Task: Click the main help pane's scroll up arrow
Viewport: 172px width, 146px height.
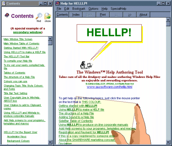Action: 168,20
